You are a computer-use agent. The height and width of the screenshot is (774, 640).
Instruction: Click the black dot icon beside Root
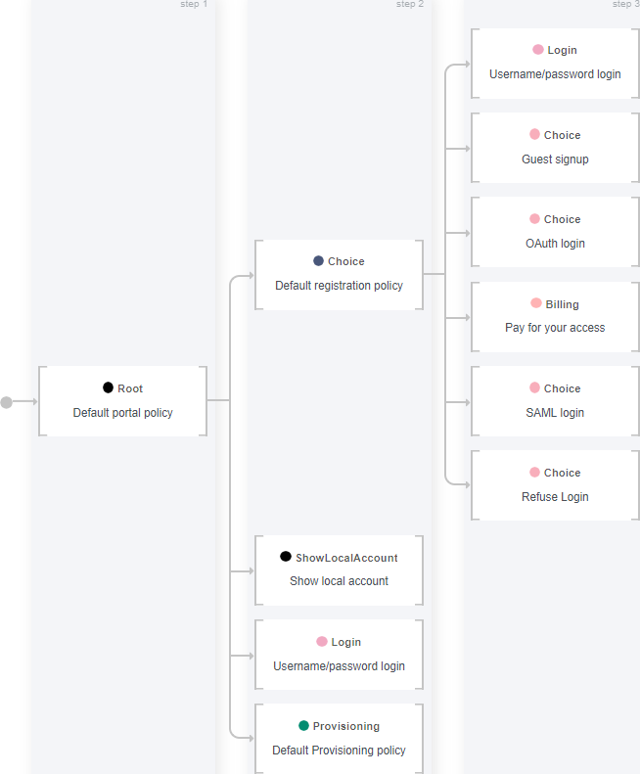coord(108,387)
